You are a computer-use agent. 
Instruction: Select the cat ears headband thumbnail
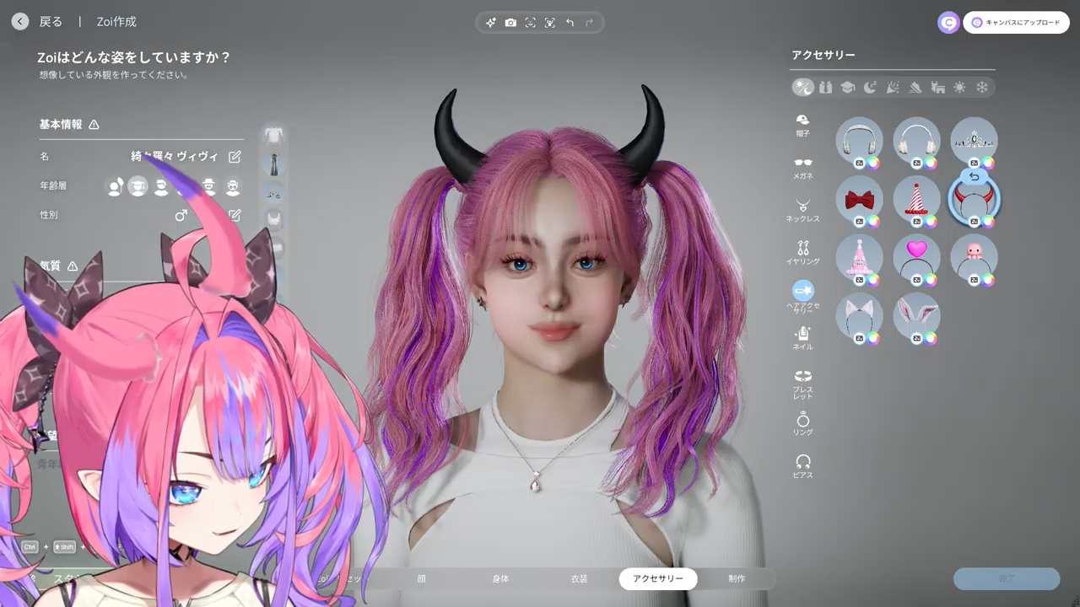pyautogui.click(x=859, y=315)
